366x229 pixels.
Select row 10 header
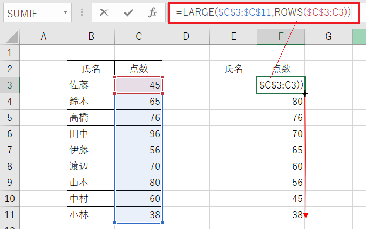click(x=10, y=198)
